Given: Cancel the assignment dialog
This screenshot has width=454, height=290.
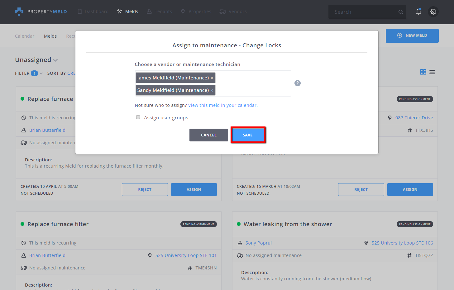Looking at the screenshot, I should click(208, 135).
